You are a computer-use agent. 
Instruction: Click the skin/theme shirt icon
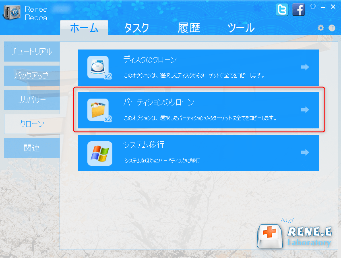(x=312, y=6)
